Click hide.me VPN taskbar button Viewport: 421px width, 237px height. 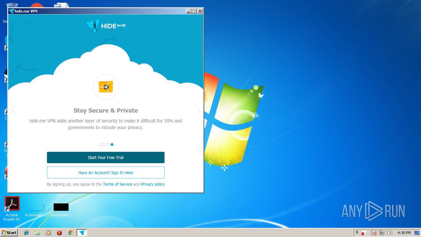(x=82, y=233)
